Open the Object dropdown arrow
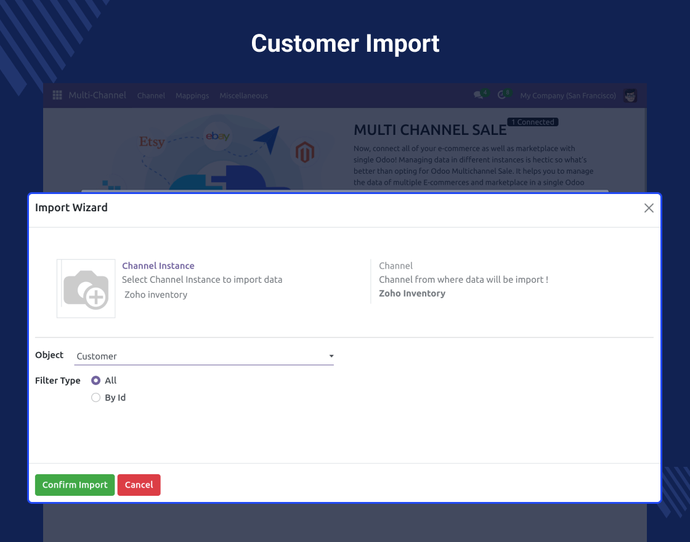The width and height of the screenshot is (690, 542). 331,356
